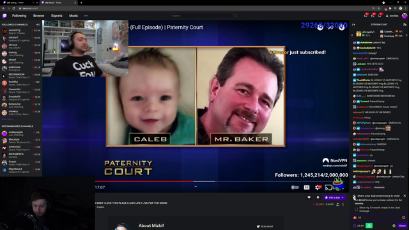Viewport: 409px width, 230px height.
Task: Open YouTube settings gear in video
Action: click(x=318, y=187)
